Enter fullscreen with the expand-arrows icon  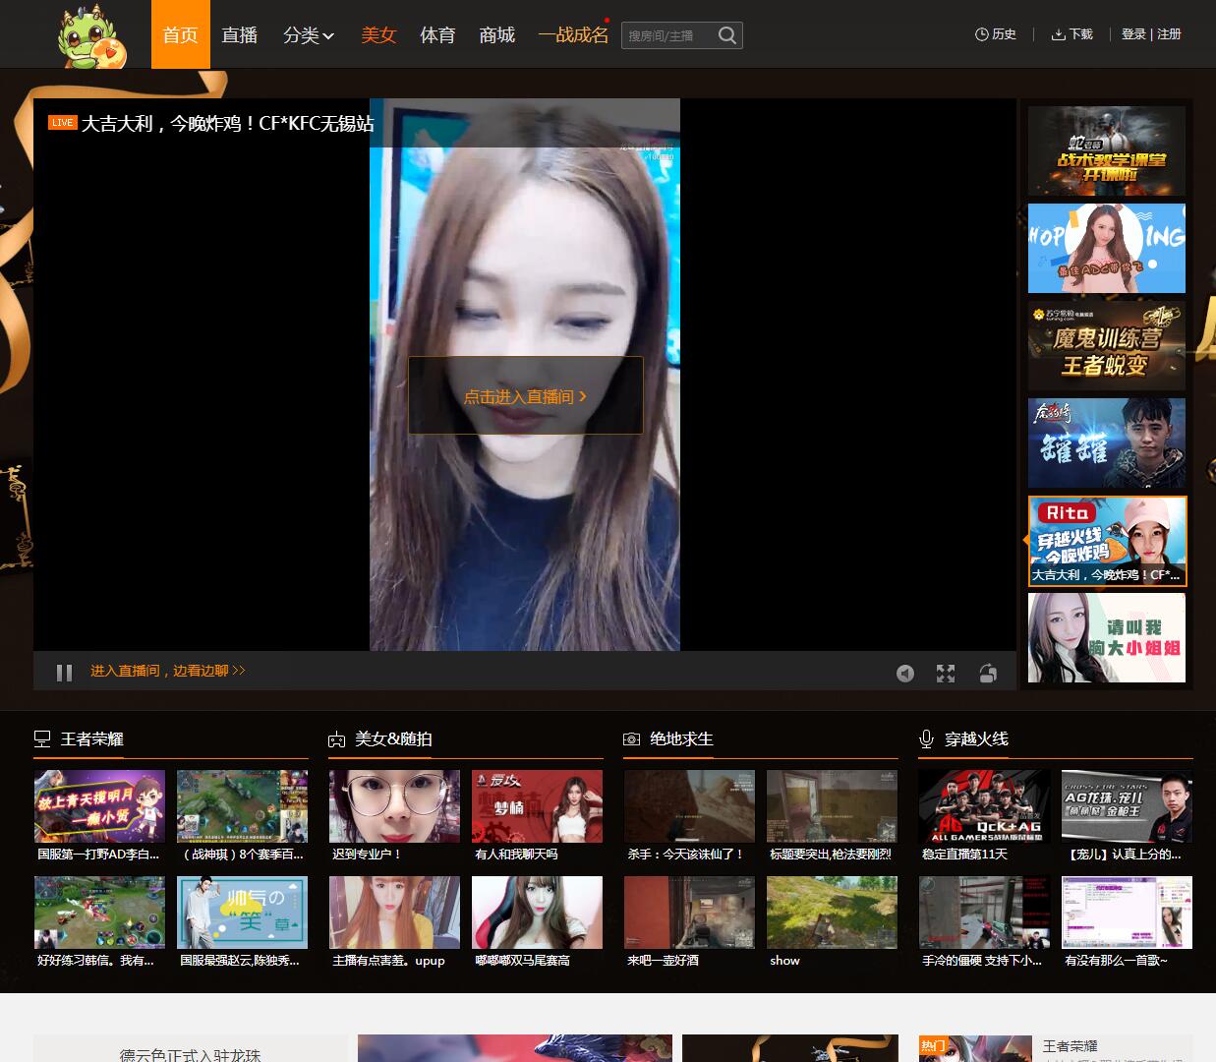point(946,673)
